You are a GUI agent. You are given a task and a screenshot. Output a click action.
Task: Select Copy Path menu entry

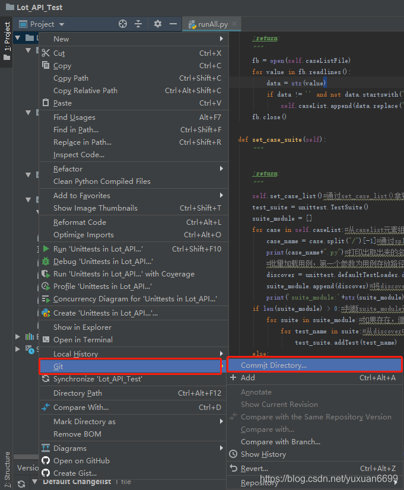click(x=133, y=78)
